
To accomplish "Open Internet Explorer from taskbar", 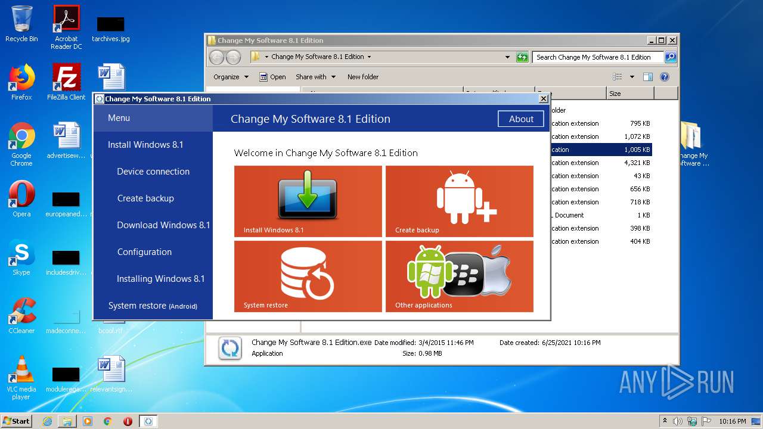I will [x=47, y=421].
